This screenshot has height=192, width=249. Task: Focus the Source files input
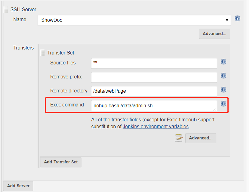point(154,63)
